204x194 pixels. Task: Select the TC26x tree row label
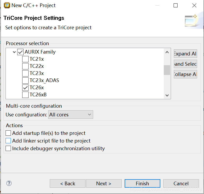pyautogui.click(x=37, y=88)
